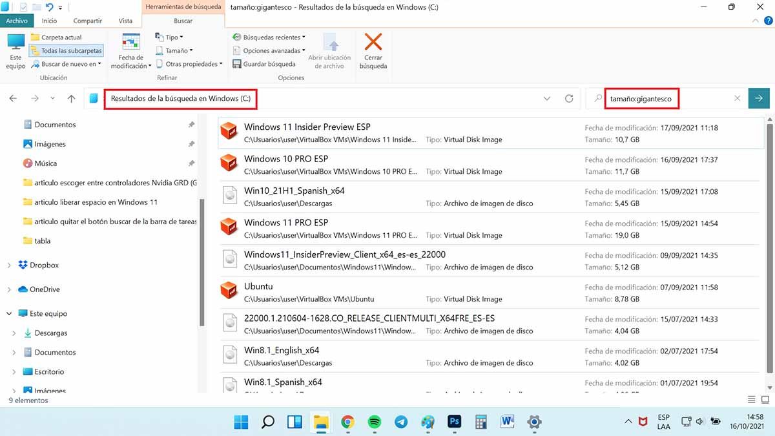This screenshot has height=436, width=775.
Task: Click Herramientas de búsqueda tab header
Action: (183, 7)
